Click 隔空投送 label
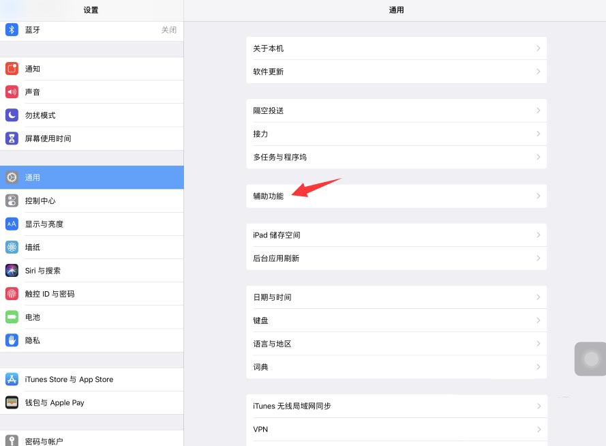 pyautogui.click(x=268, y=110)
